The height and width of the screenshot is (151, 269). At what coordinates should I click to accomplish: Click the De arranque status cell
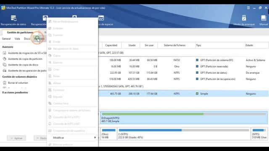coord(253,73)
